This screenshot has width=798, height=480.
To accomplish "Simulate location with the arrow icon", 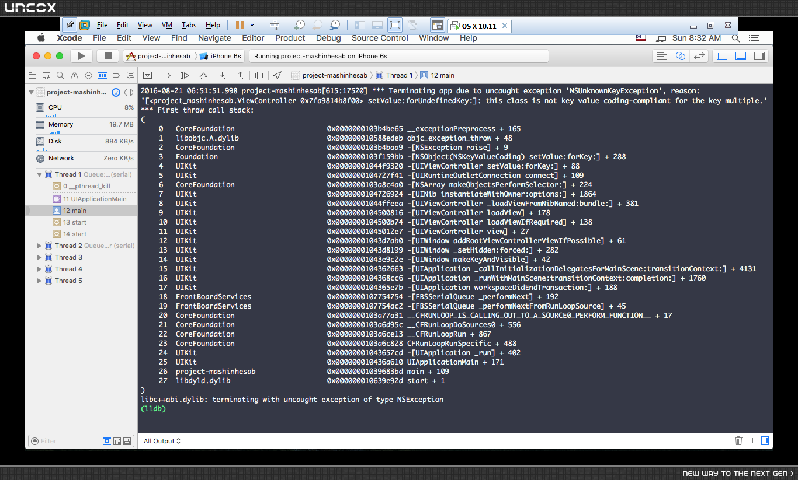I will pos(277,75).
